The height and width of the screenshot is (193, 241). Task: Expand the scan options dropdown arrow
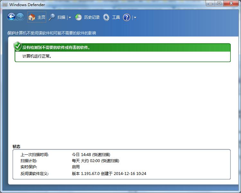(70, 18)
